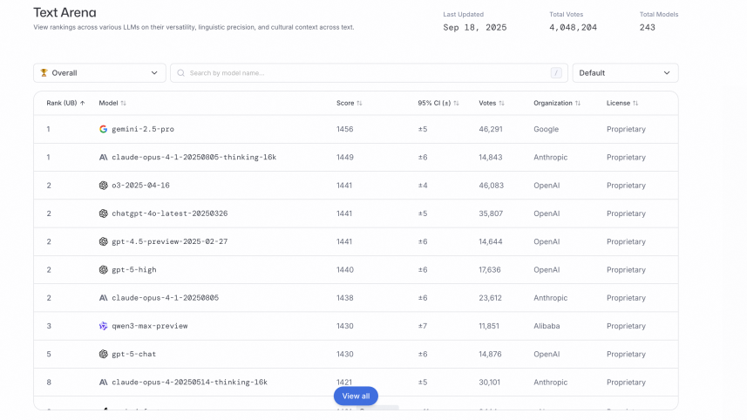The height and width of the screenshot is (420, 747).
Task: Click sort arrows next to Votes header
Action: click(x=502, y=103)
